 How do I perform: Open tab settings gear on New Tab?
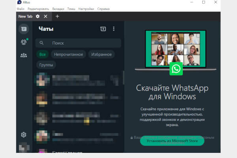(38, 16)
